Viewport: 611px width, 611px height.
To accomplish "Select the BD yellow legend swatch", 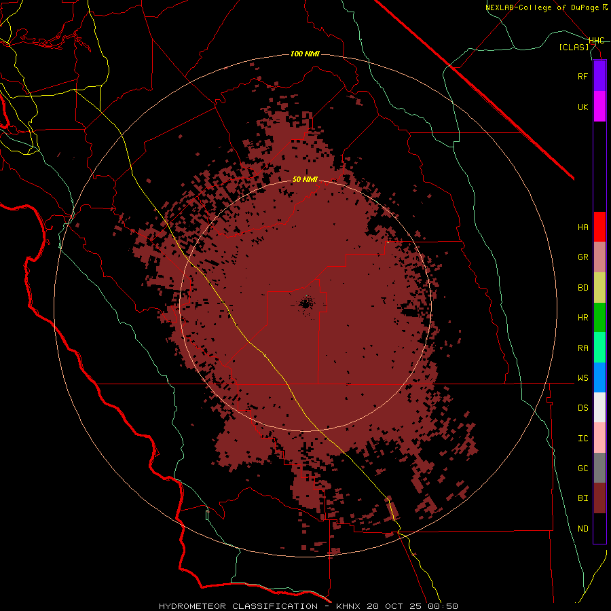I will (599, 287).
